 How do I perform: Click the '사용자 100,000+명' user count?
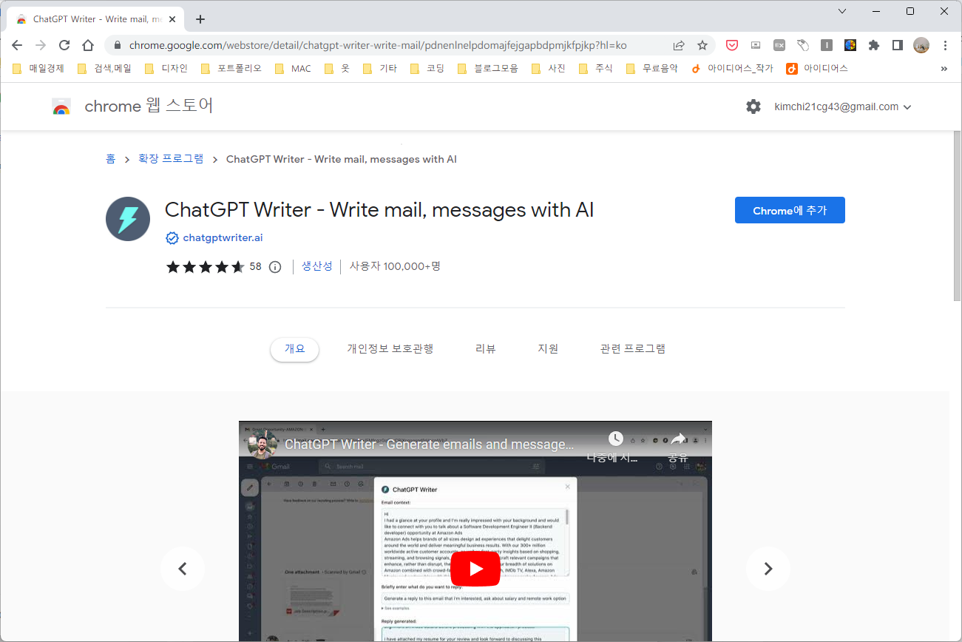coord(395,266)
